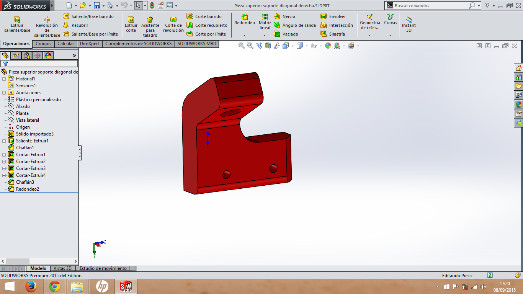Select the Simetría mirror tool
This screenshot has height=294, width=523.
(x=333, y=34)
